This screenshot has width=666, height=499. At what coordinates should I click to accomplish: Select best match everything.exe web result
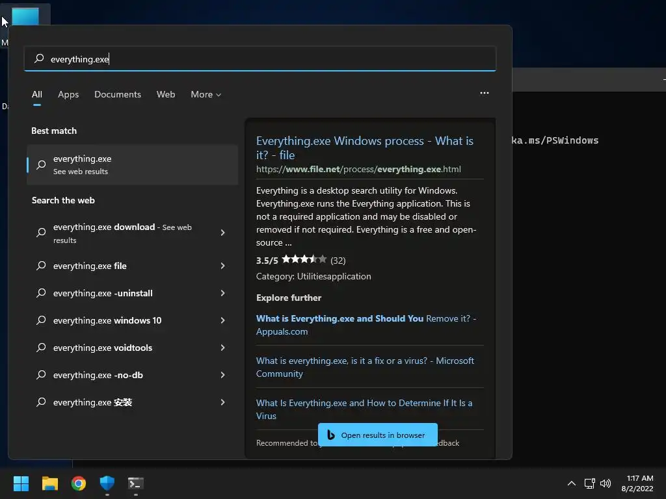pyautogui.click(x=132, y=164)
